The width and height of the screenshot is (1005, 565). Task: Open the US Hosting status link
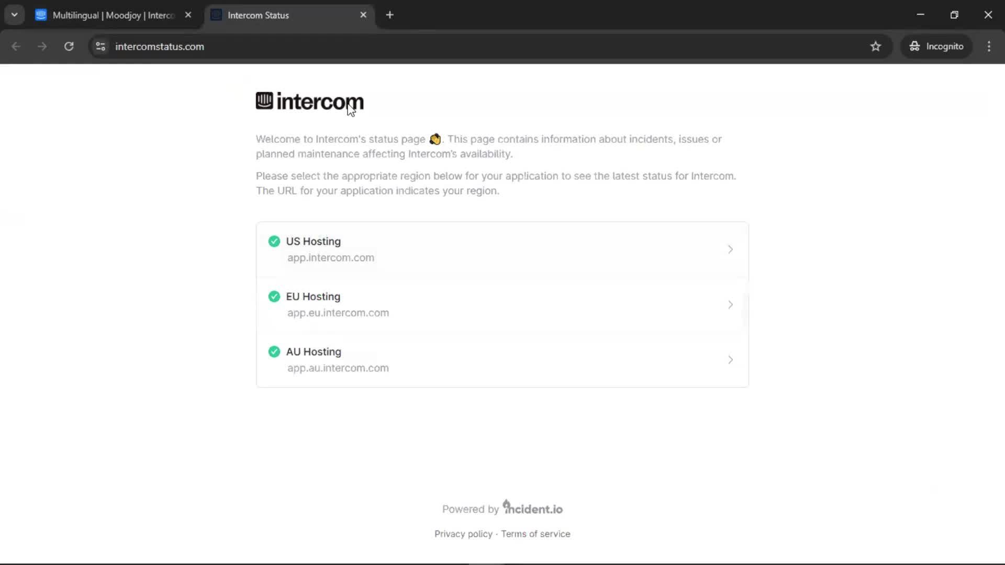pyautogui.click(x=502, y=250)
